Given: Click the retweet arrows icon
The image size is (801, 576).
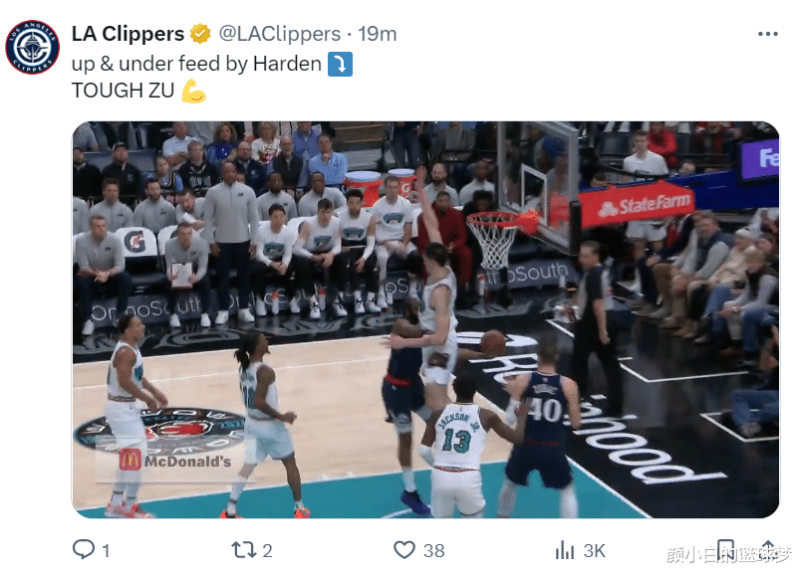Looking at the screenshot, I should 244,550.
